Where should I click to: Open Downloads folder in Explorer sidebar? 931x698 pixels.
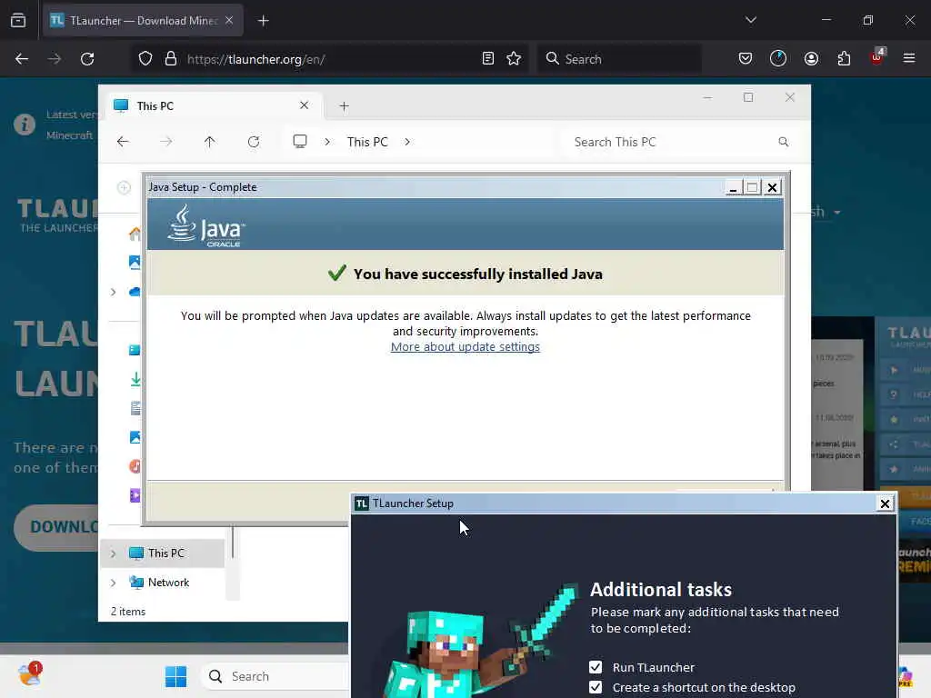135,379
